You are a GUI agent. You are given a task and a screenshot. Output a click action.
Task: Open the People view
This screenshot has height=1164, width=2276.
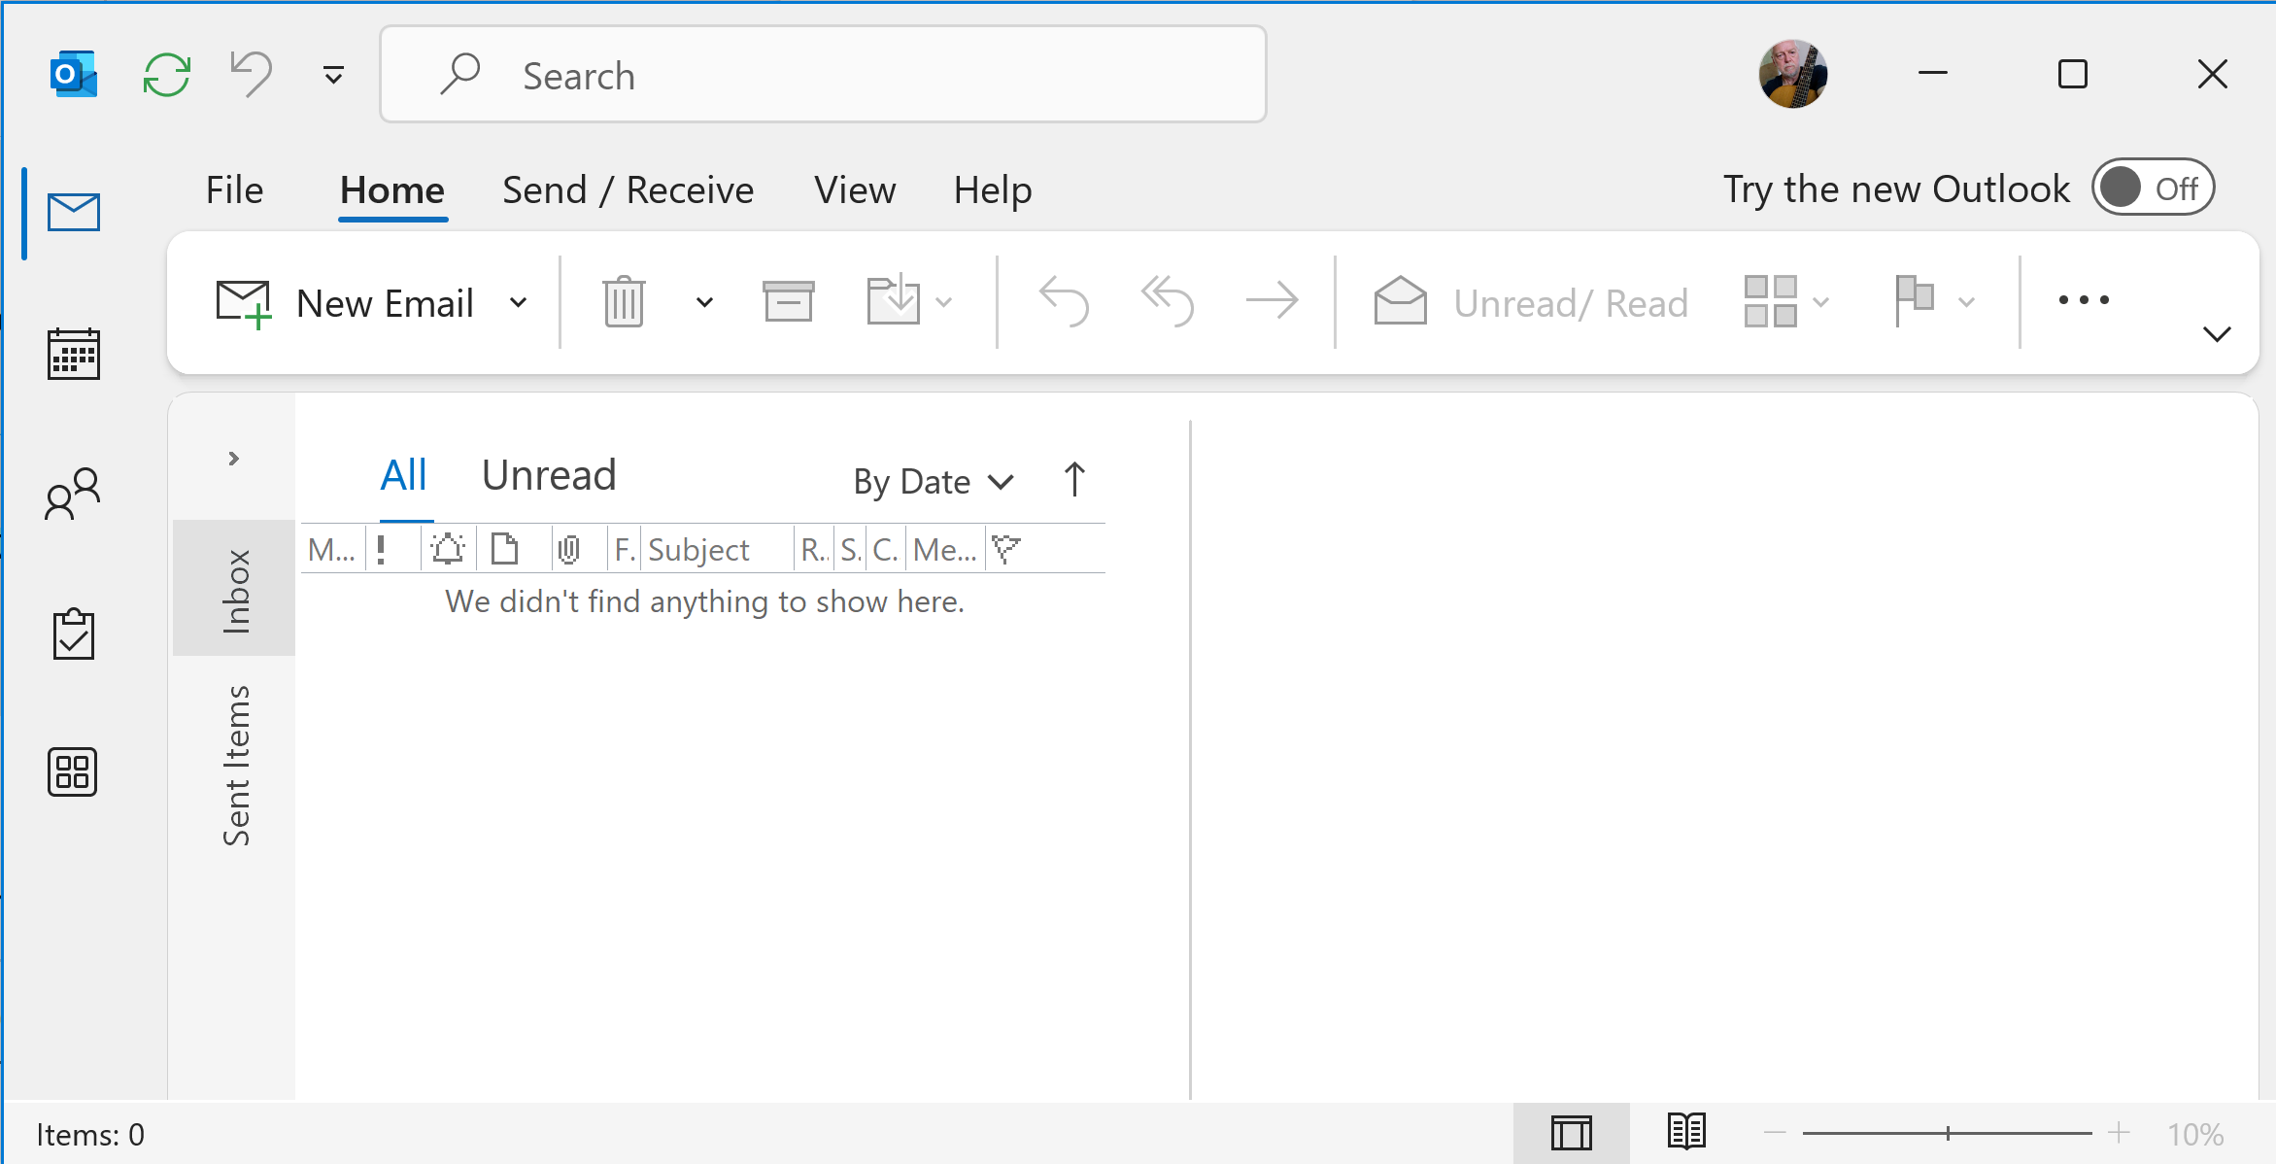pos(72,494)
